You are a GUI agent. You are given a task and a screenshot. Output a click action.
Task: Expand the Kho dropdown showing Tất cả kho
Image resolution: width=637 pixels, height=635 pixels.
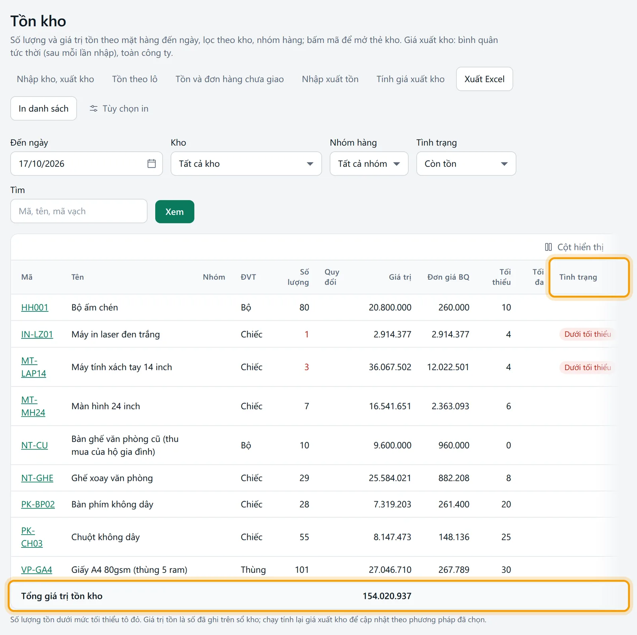pos(246,164)
